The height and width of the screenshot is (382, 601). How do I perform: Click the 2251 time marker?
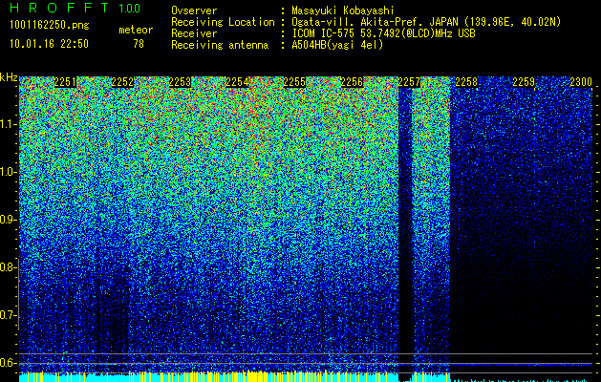[65, 82]
